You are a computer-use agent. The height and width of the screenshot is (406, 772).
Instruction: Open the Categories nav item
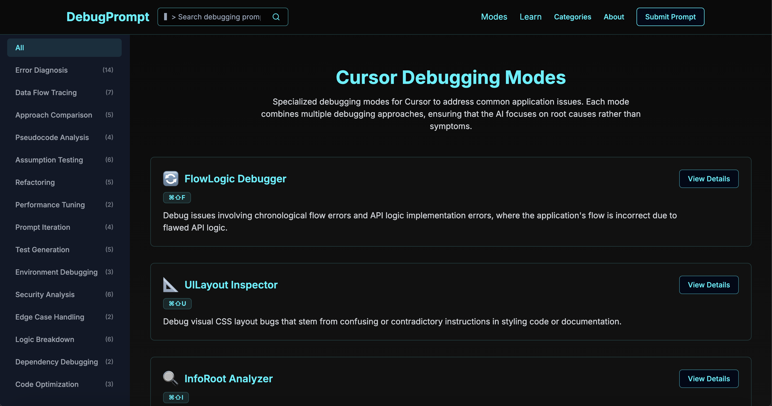coord(572,17)
